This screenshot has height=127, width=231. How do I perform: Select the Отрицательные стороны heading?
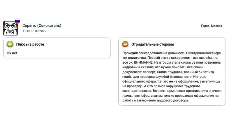tap(153, 44)
